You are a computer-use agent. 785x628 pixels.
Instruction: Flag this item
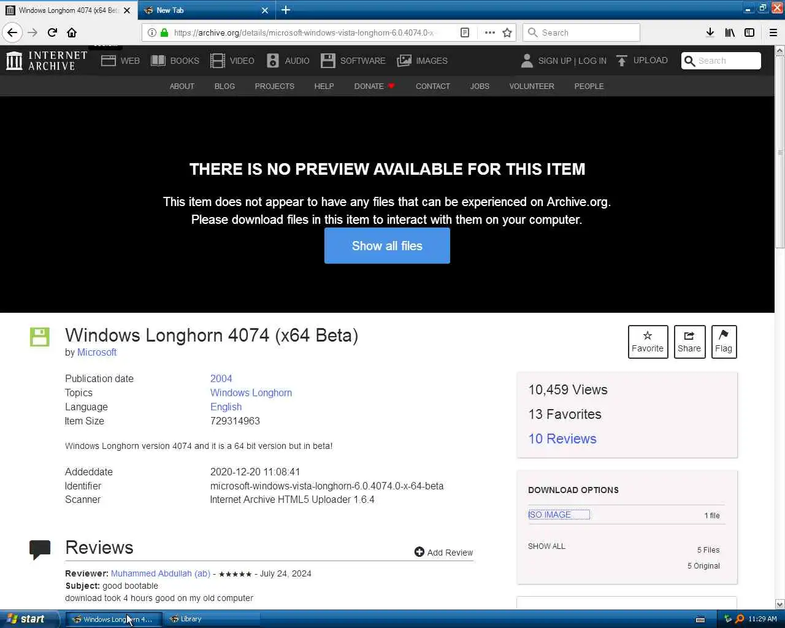point(724,342)
